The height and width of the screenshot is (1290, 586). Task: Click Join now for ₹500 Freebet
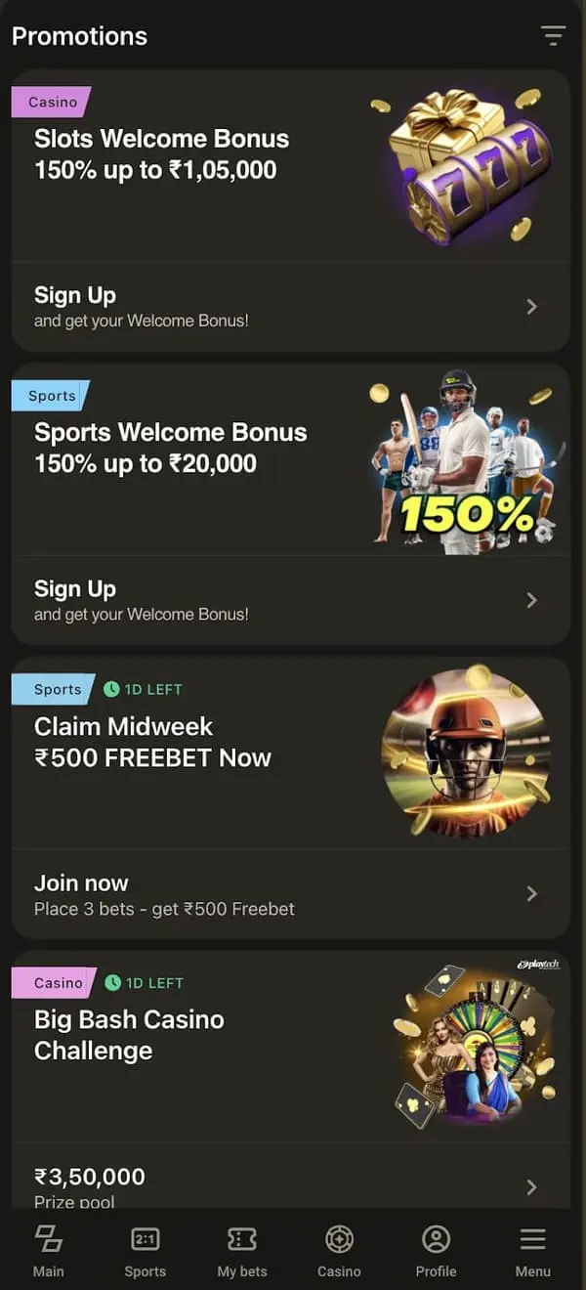(81, 882)
